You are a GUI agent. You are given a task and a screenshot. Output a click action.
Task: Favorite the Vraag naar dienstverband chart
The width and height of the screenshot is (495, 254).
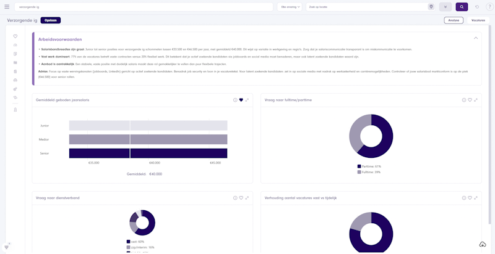click(x=241, y=198)
